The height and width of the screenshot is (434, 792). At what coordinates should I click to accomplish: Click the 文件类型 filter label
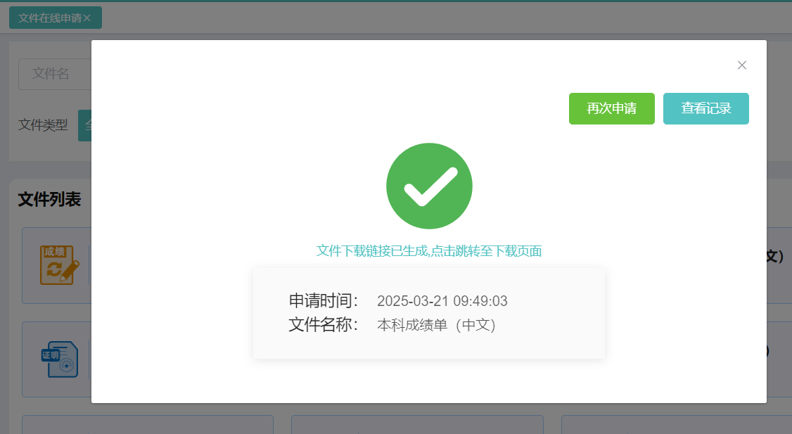coord(43,125)
